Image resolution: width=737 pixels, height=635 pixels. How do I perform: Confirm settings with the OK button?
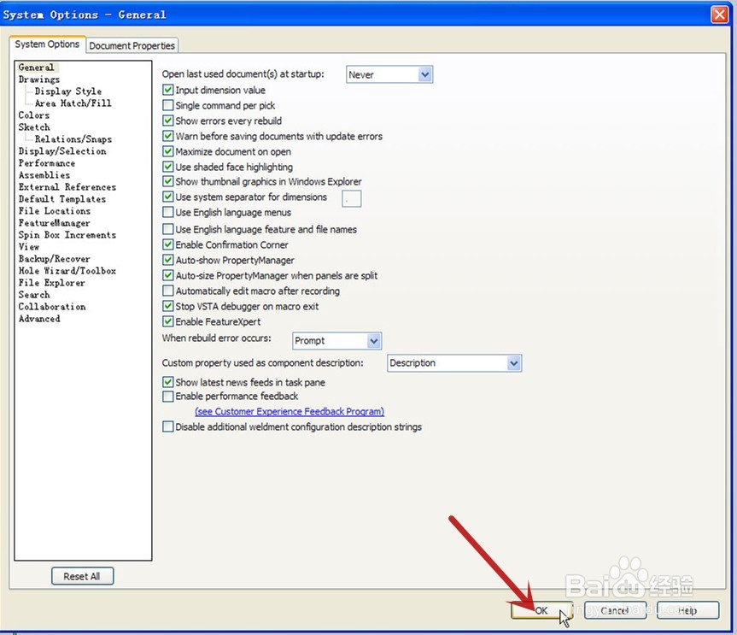coord(541,610)
